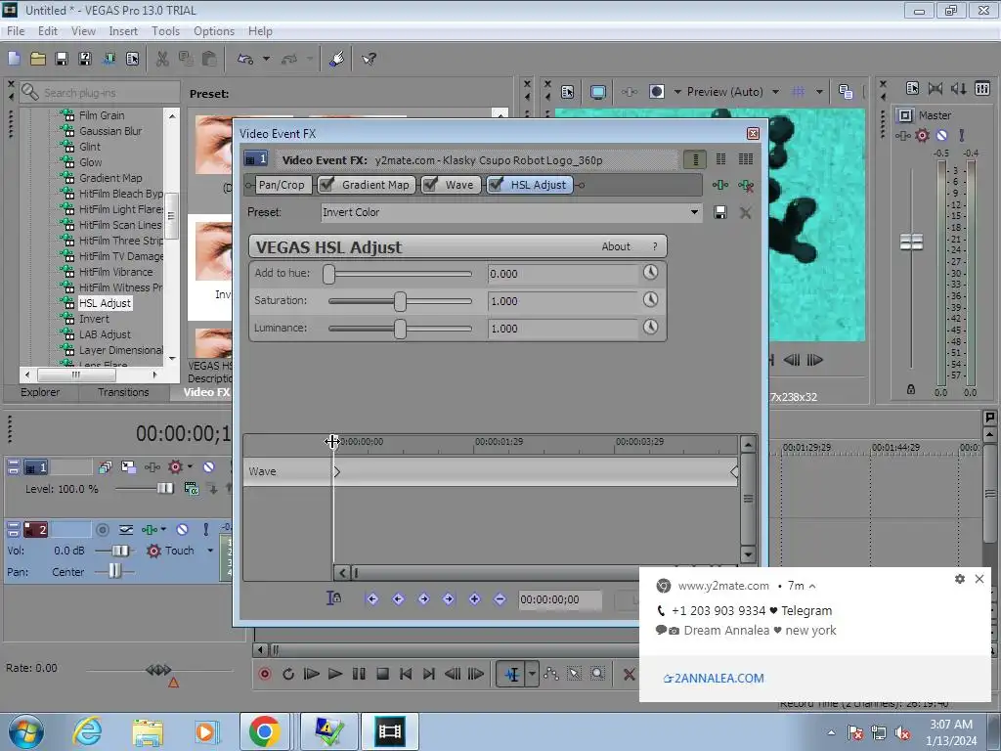Open Chrome from the Windows taskbar

[x=264, y=731]
